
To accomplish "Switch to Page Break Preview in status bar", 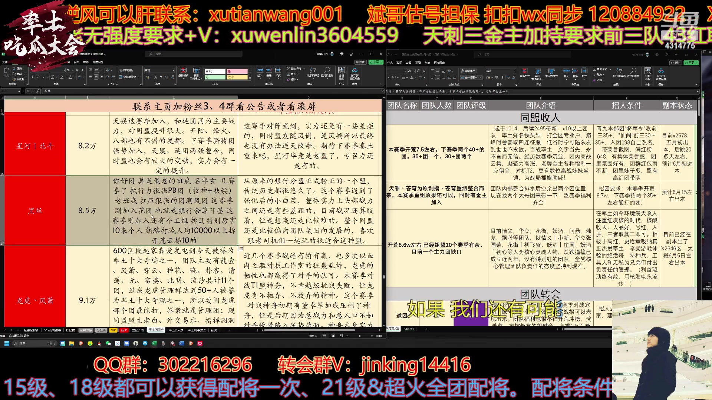I will point(341,336).
